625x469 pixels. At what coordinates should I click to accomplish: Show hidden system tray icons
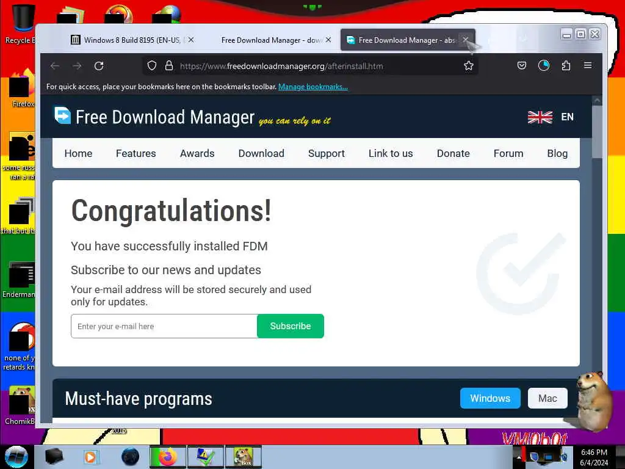pos(519,457)
